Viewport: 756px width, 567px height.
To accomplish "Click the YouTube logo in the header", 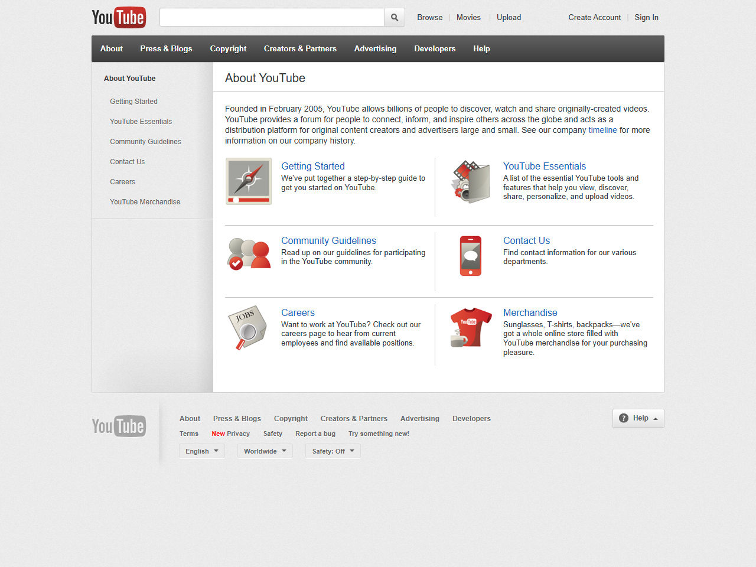I will click(119, 18).
